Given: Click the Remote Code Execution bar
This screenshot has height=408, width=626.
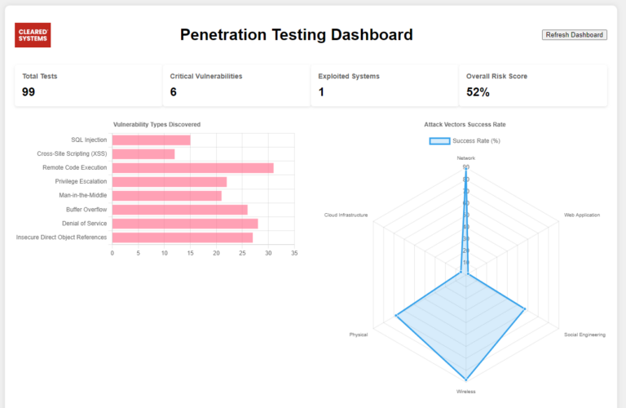Looking at the screenshot, I should pyautogui.click(x=192, y=168).
